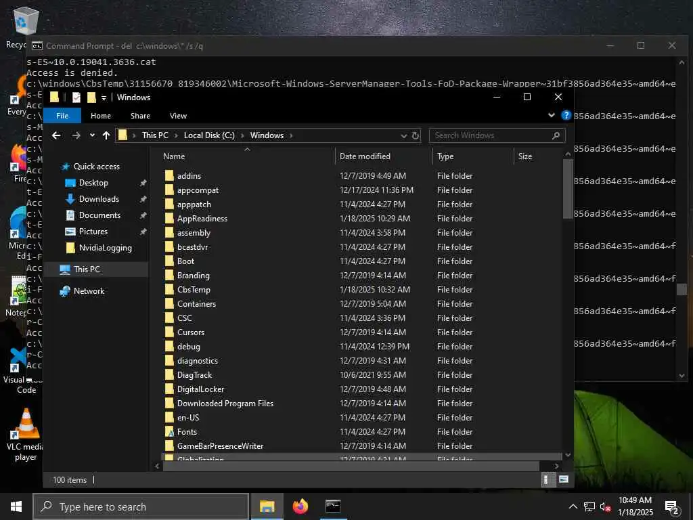Open Downloads in navigation pane
The image size is (693, 520).
tap(99, 199)
